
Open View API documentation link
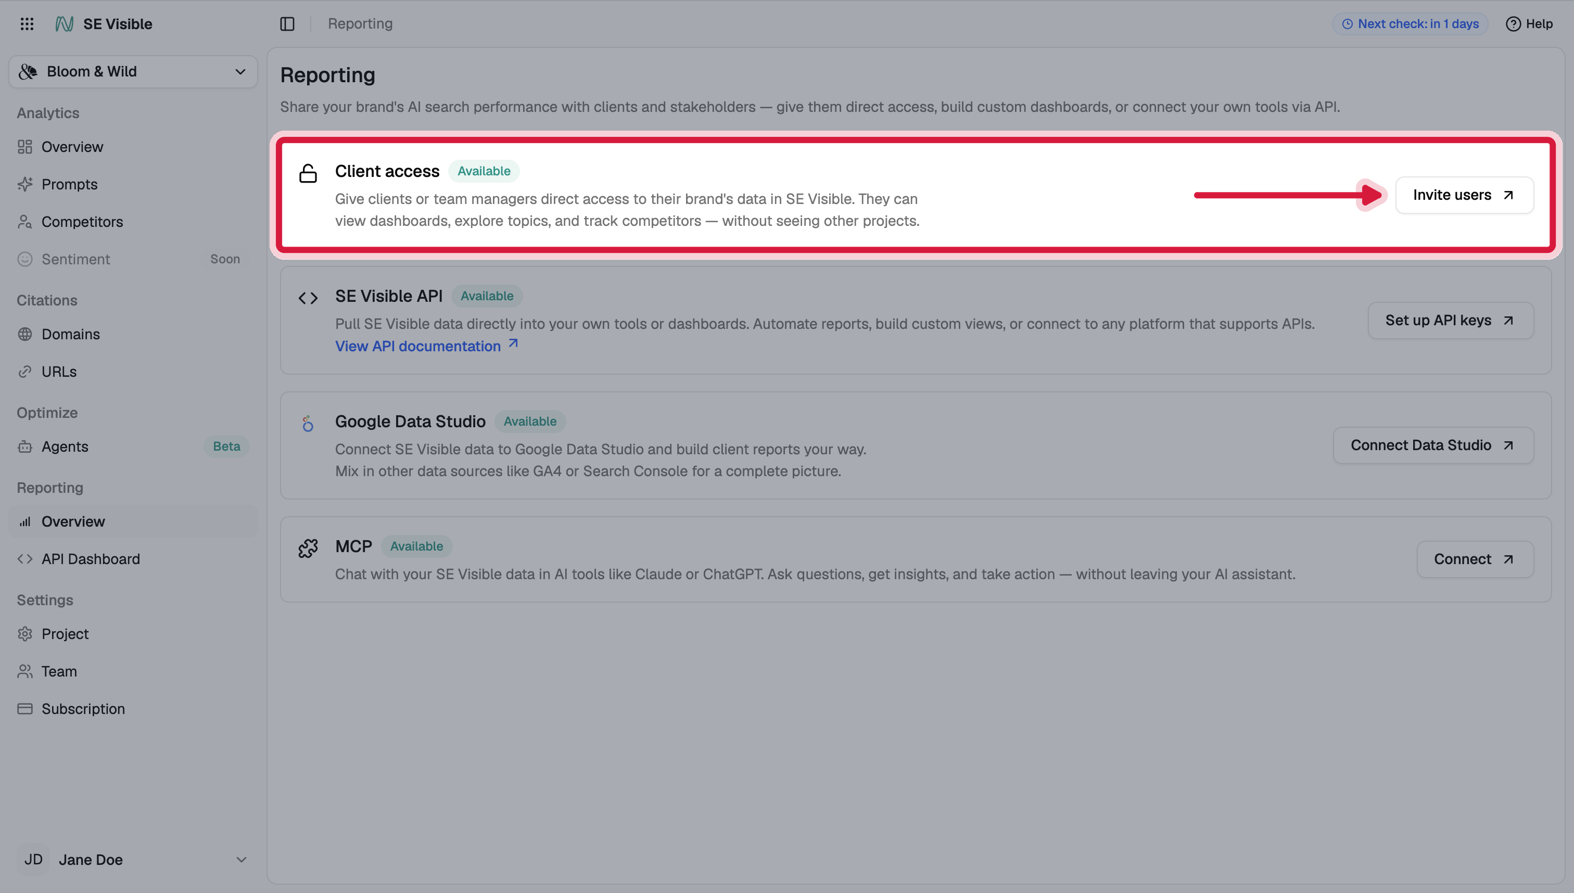(x=427, y=346)
